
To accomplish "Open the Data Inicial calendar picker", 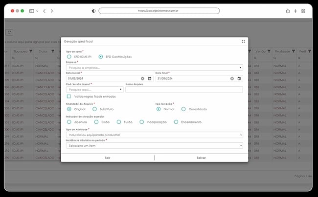I will coord(150,79).
